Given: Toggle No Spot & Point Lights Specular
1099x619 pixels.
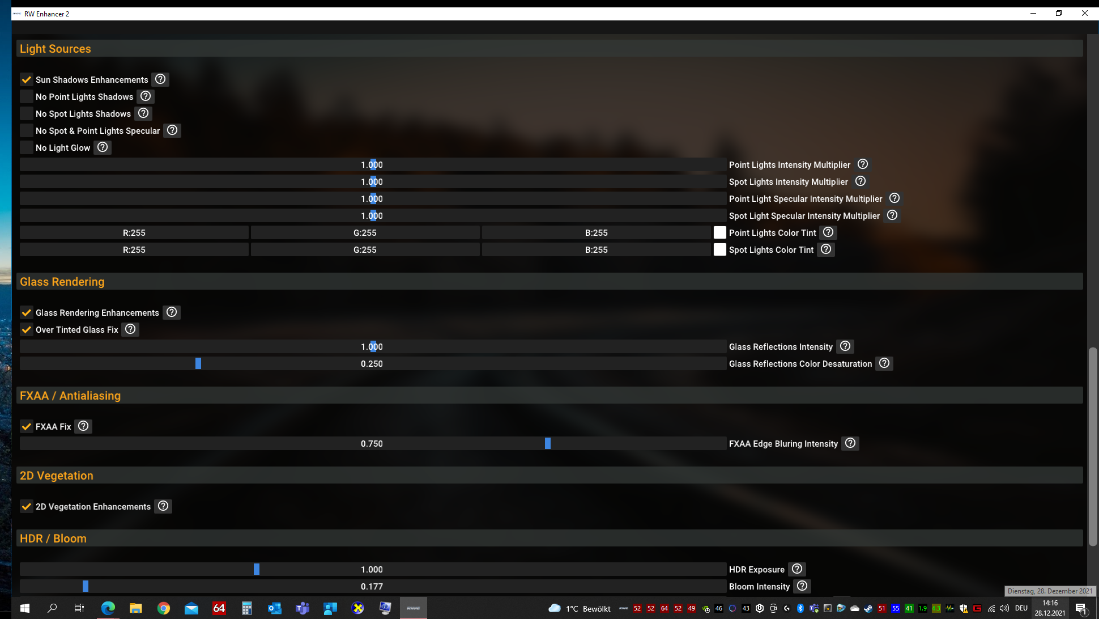Looking at the screenshot, I should 27,131.
